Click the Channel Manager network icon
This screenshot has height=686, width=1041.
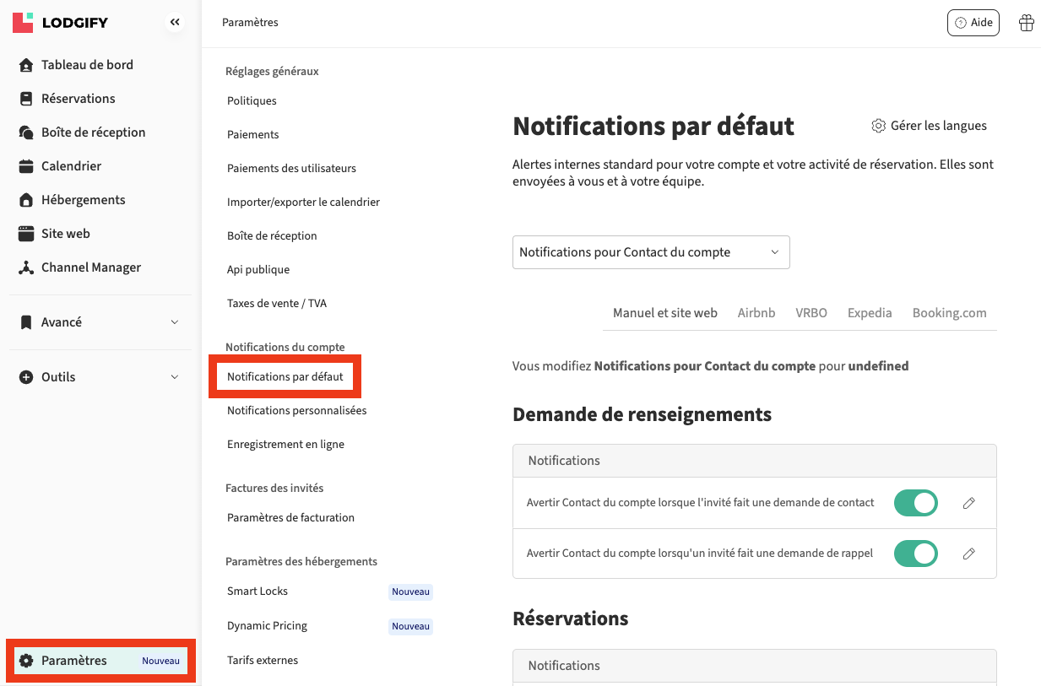26,267
